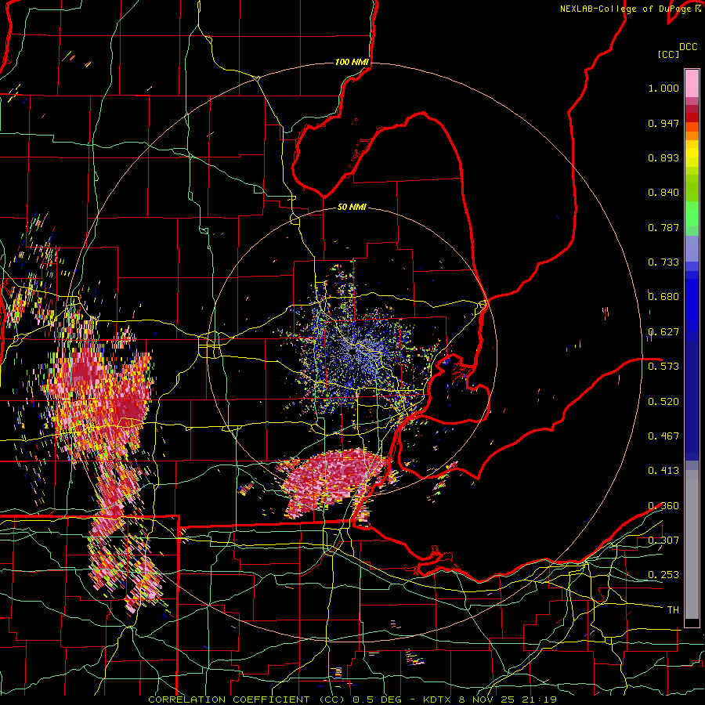Click the 0.680 scale value

pyautogui.click(x=663, y=297)
